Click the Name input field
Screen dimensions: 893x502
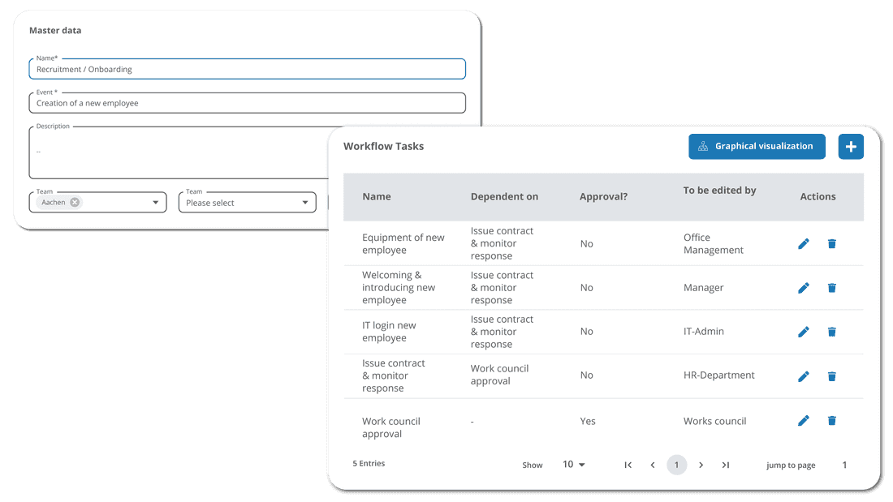tap(247, 70)
